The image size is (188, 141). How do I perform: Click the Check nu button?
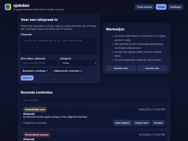[x=27, y=78]
